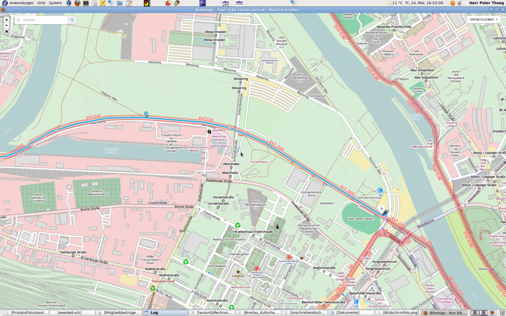Open the blue folder launcher in the panel
The width and height of the screenshot is (506, 316).
(x=120, y=3)
